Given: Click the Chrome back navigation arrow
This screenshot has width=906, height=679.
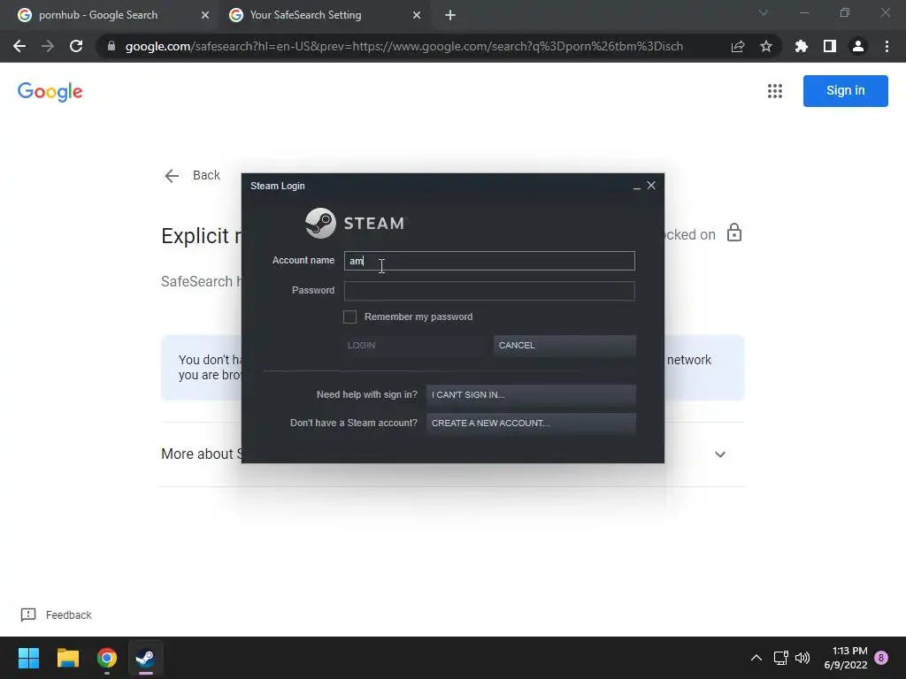Looking at the screenshot, I should [19, 46].
